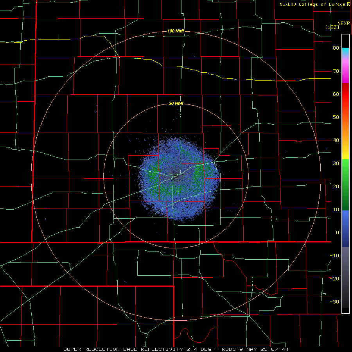The width and height of the screenshot is (352, 352).
Task: Click the 70 dBZ scale label
Action: (x=336, y=71)
